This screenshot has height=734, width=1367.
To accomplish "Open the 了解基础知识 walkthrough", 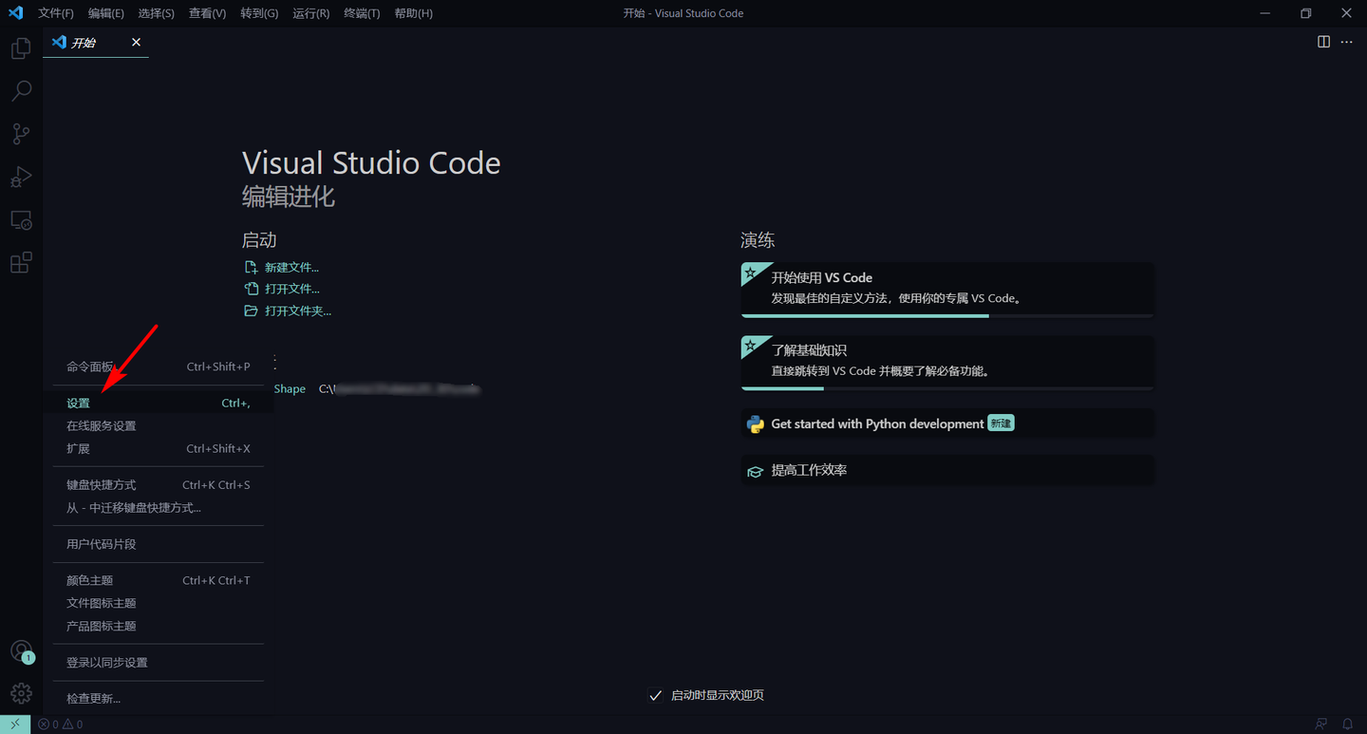I will pos(947,362).
